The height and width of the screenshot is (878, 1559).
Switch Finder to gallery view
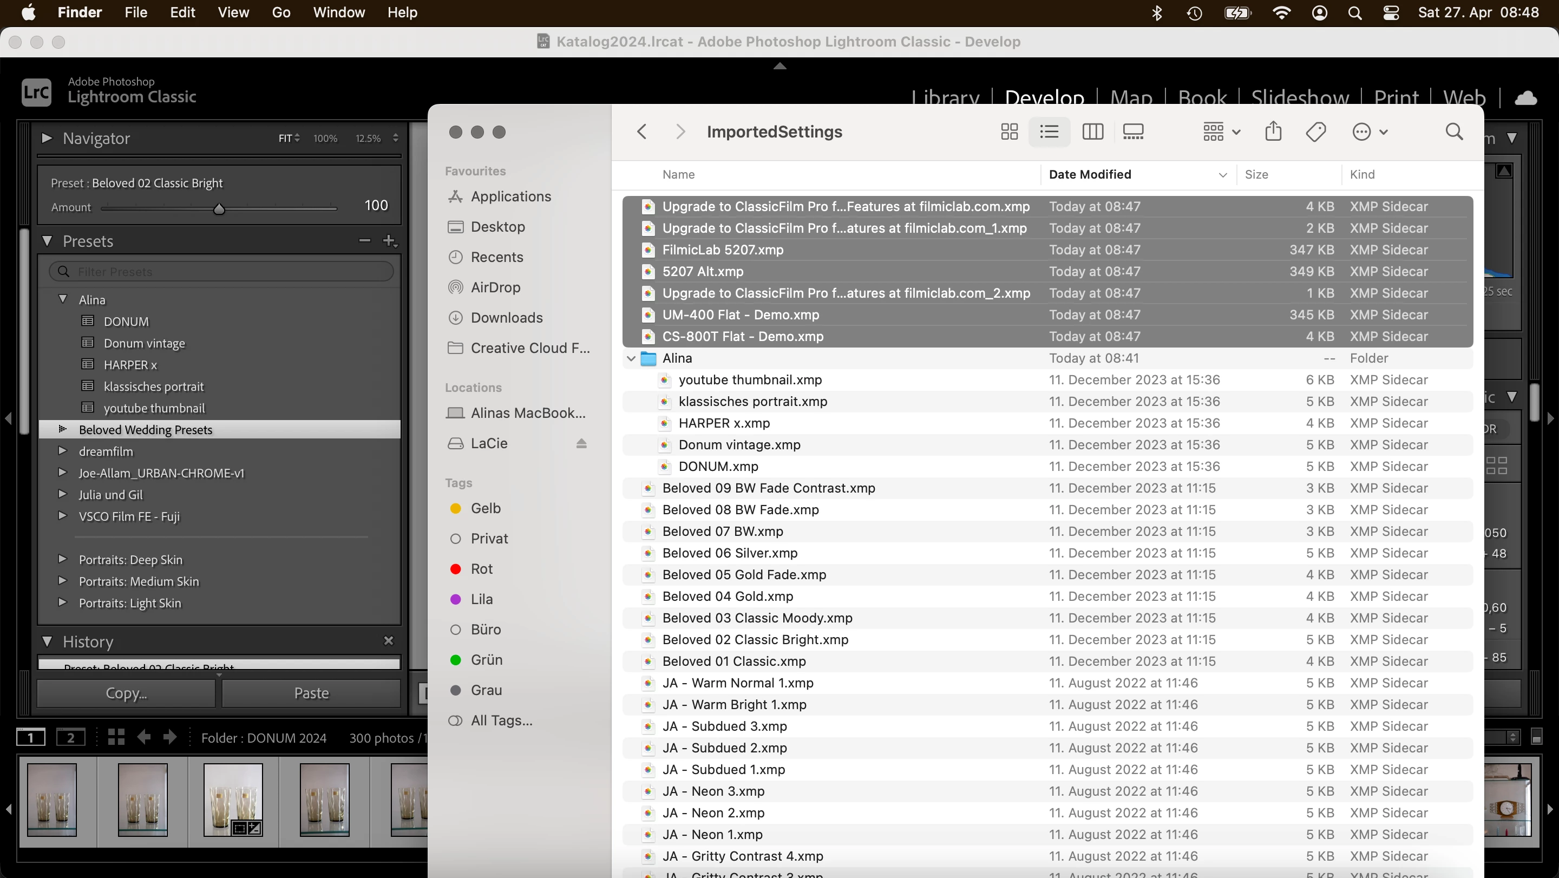tap(1133, 132)
